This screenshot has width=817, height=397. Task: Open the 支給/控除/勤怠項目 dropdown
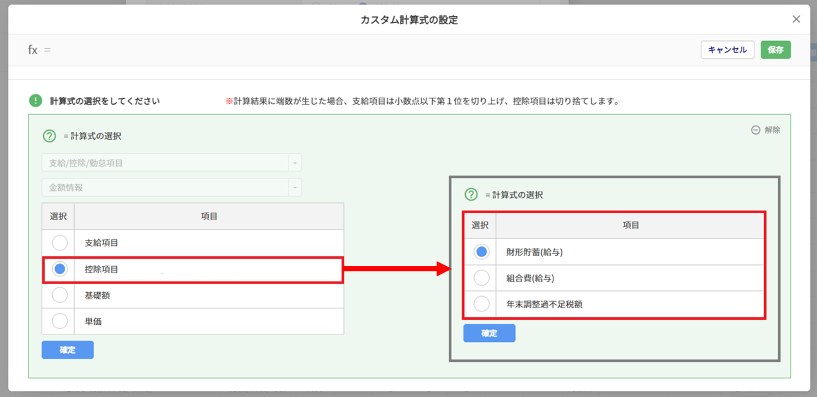coord(172,163)
